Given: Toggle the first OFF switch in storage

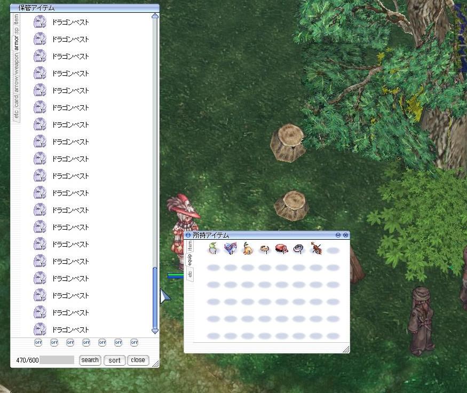Looking at the screenshot, I should click(x=38, y=343).
